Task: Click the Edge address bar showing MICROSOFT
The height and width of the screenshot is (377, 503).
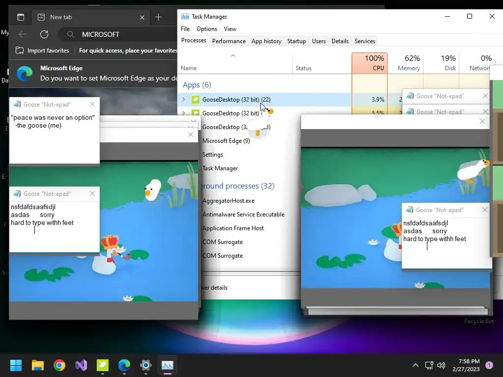Action: (x=117, y=34)
